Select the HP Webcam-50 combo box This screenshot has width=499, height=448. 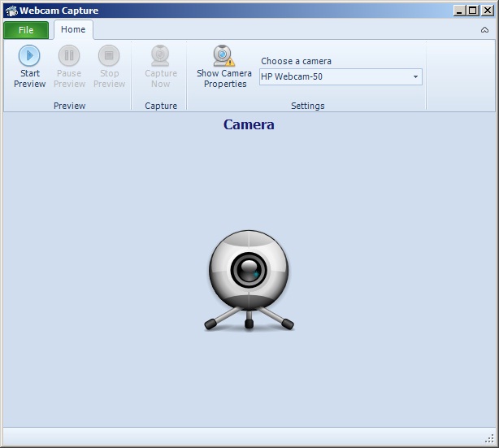click(333, 77)
